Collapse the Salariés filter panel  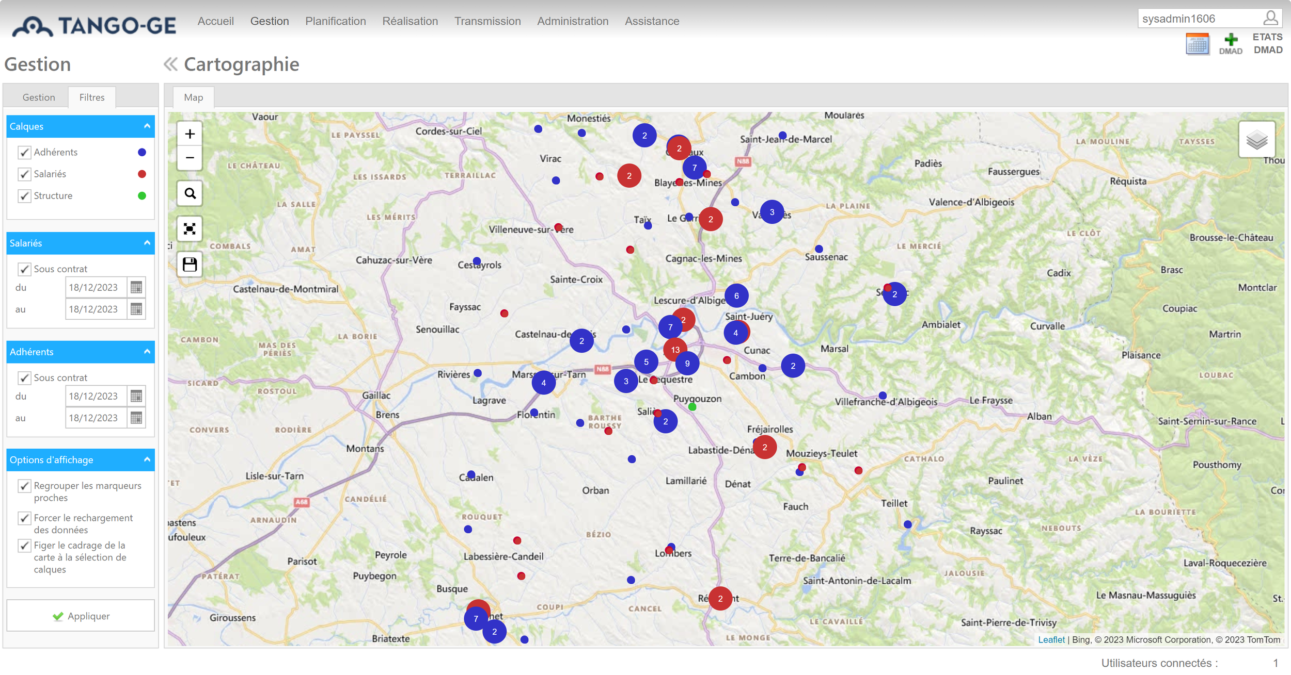coord(147,243)
